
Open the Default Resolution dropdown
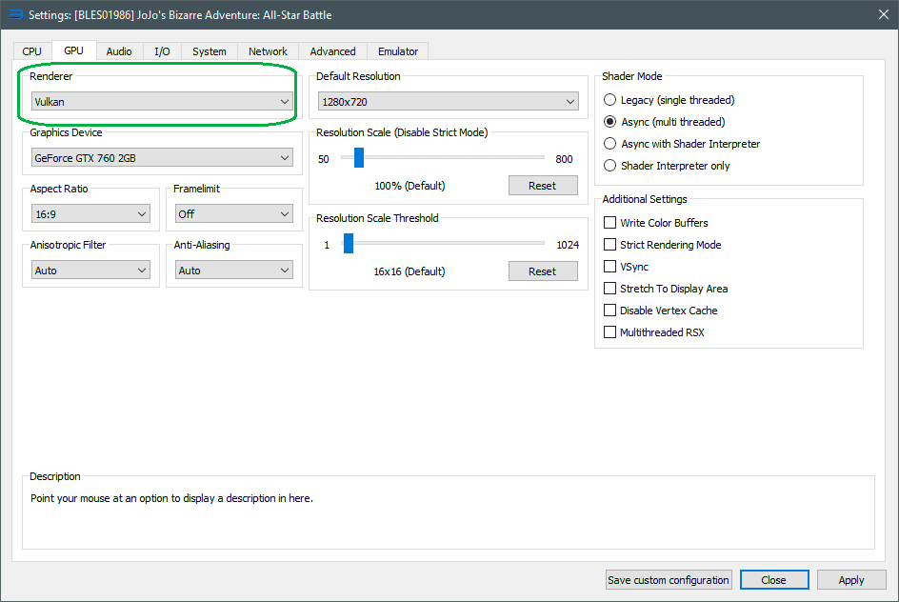(449, 102)
